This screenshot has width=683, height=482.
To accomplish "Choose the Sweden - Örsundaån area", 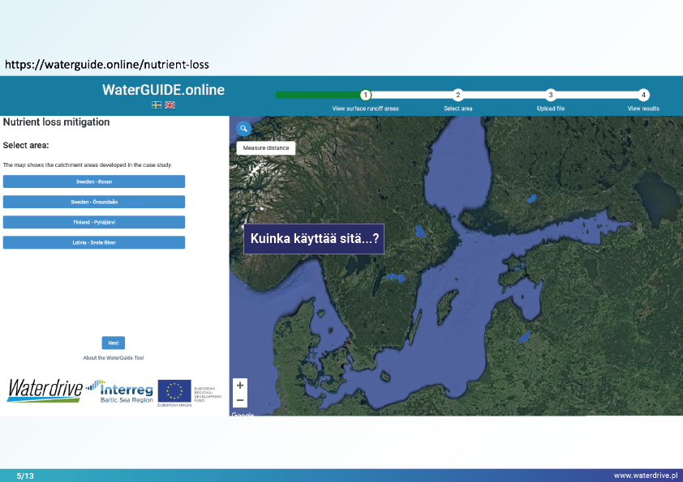I will click(x=94, y=202).
